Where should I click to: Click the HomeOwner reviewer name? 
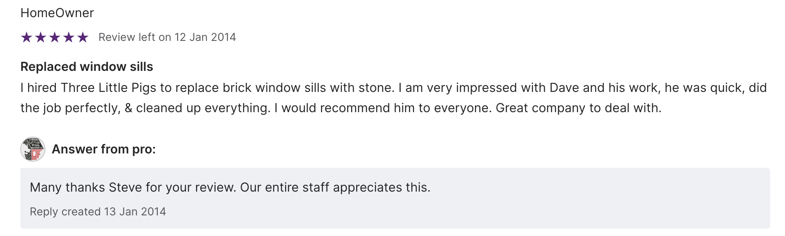click(x=57, y=13)
